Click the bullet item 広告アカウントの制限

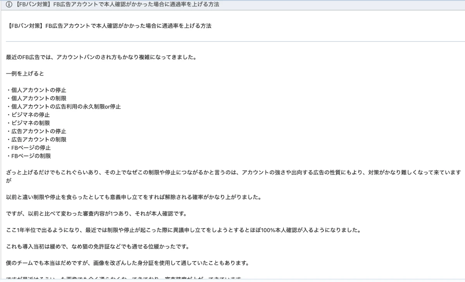tap(36, 139)
